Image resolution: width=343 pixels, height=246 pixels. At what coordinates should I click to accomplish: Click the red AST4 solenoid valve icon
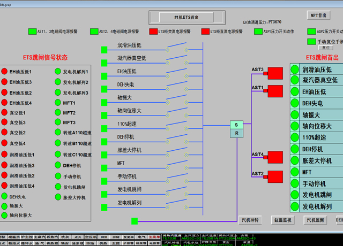pyautogui.click(x=275, y=157)
